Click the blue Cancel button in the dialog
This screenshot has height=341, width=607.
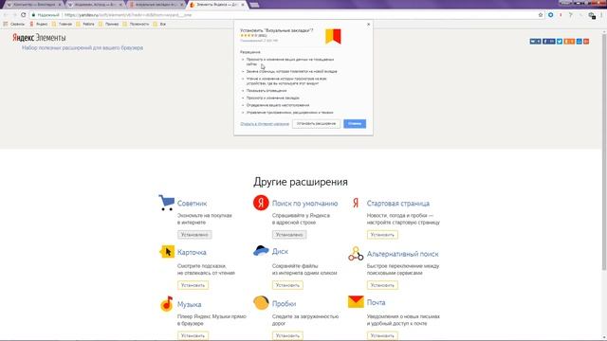click(355, 124)
